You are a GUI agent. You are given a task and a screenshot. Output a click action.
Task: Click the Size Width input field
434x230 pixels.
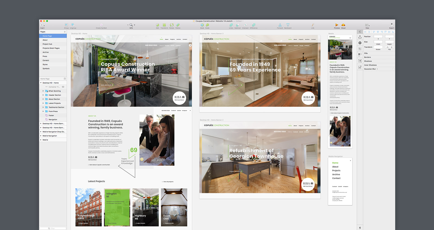(378, 42)
